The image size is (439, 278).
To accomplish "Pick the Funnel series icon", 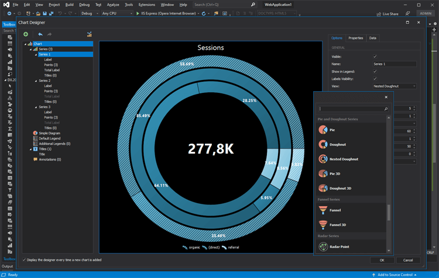I will (323, 210).
